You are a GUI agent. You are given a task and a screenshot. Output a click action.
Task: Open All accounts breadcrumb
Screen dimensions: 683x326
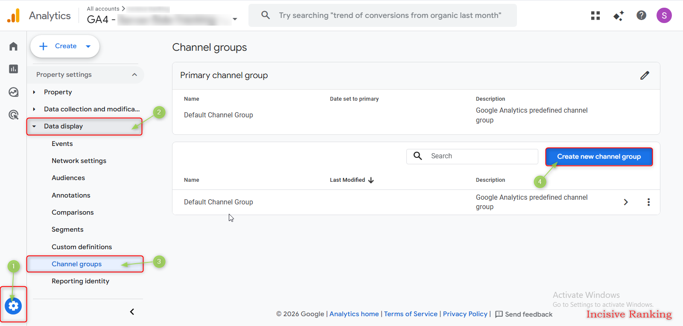(103, 9)
